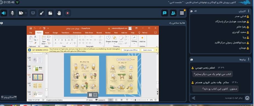Screen dimensions: 254x106
Task: Expand shared screen to fullscreen
Action: pyautogui.click(x=95, y=95)
